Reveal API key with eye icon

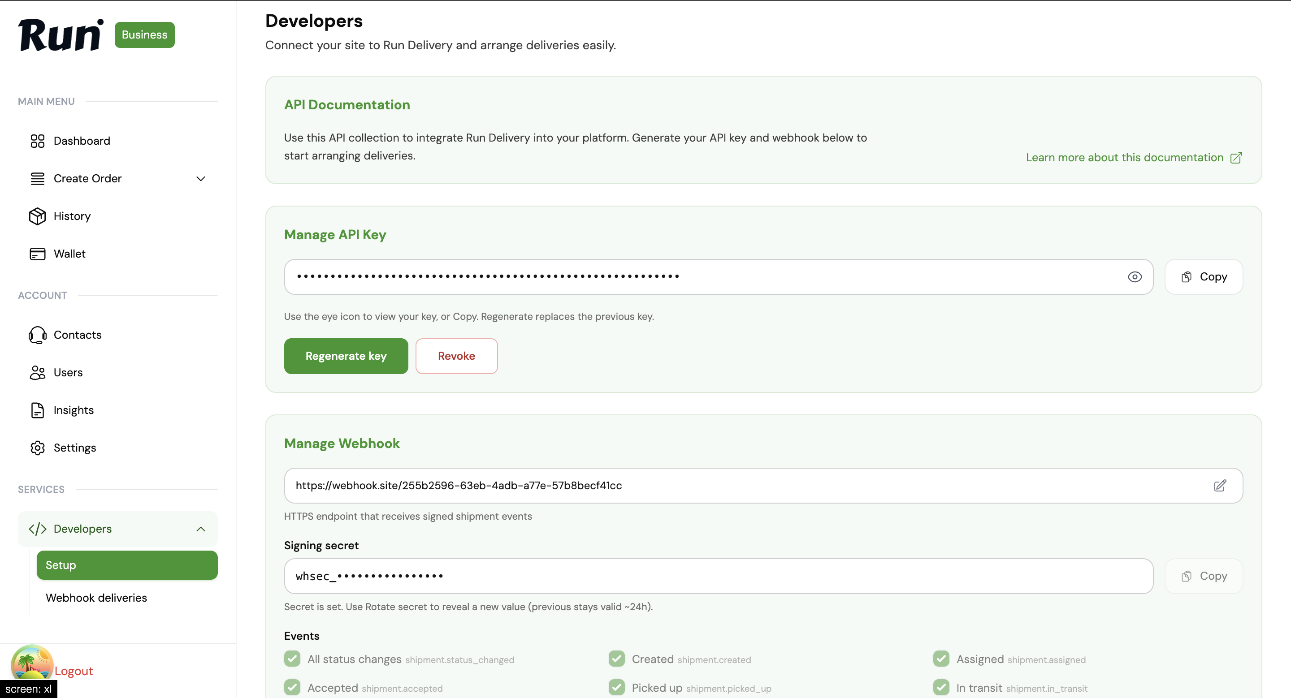click(1135, 277)
